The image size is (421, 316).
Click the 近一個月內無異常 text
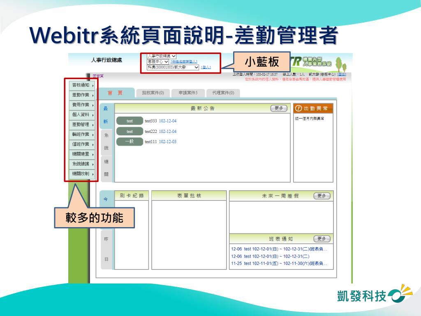click(x=309, y=118)
